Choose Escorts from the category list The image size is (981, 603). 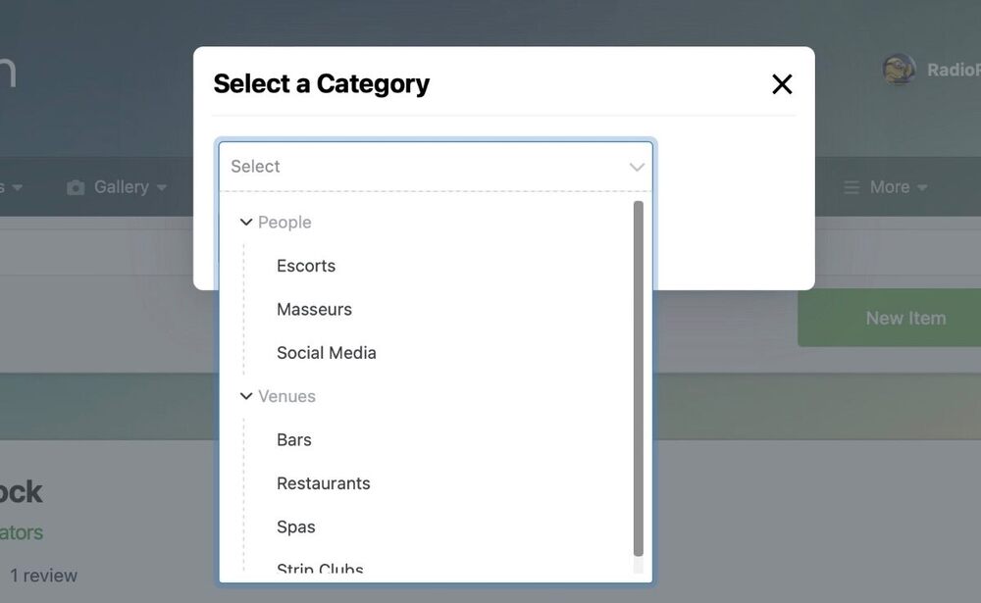[x=306, y=266]
